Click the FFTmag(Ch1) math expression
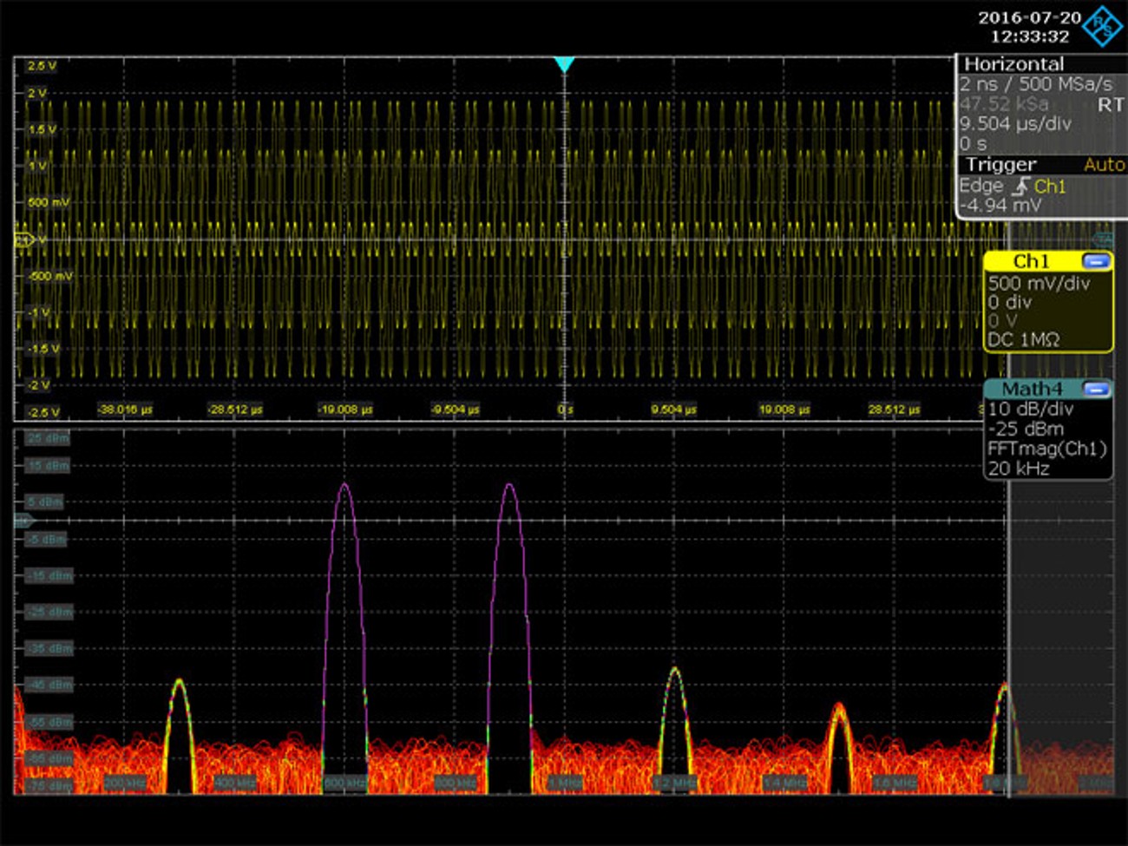This screenshot has height=846, width=1128. 1046,449
